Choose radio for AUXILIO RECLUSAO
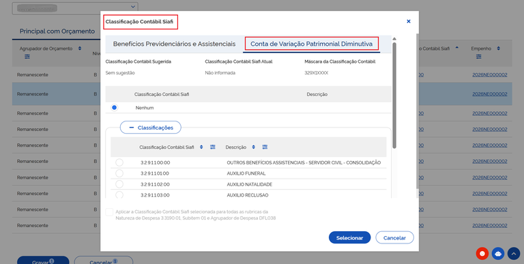Image resolution: width=524 pixels, height=264 pixels. [x=119, y=195]
